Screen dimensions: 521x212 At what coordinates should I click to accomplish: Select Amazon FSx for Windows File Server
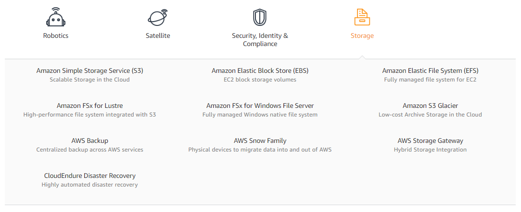coord(260,106)
